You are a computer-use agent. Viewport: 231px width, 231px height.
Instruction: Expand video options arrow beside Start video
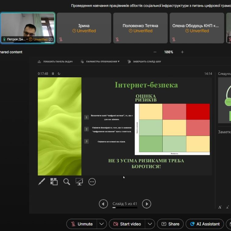(x=150, y=224)
